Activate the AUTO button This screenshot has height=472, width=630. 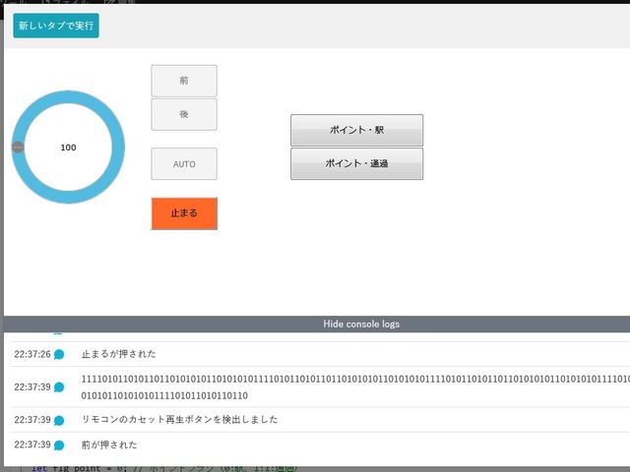184,164
